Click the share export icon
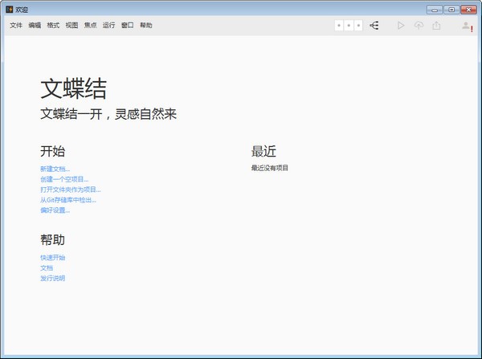The image size is (482, 359). [436, 25]
